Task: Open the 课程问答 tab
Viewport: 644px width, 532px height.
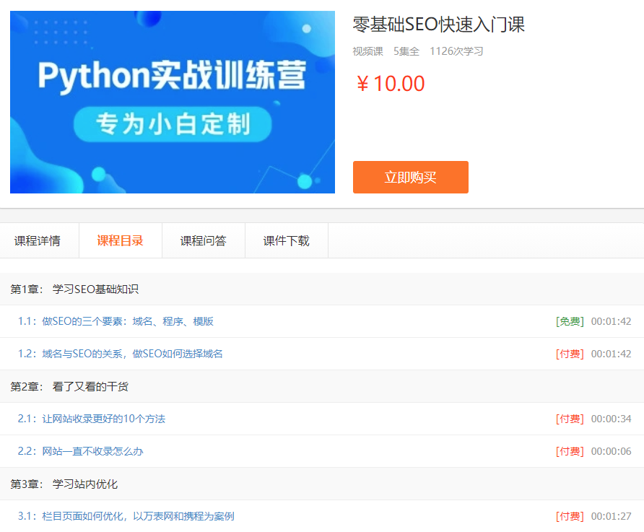Action: [x=204, y=240]
